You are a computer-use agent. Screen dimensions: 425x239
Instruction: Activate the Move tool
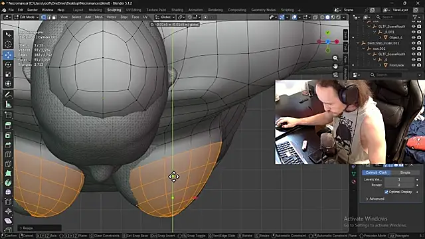pos(8,55)
